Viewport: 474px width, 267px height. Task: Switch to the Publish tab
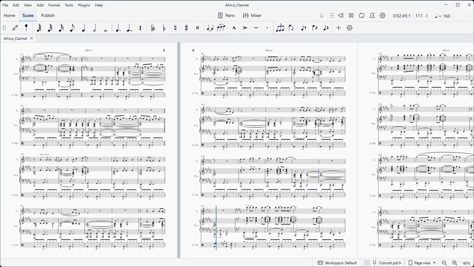(48, 16)
